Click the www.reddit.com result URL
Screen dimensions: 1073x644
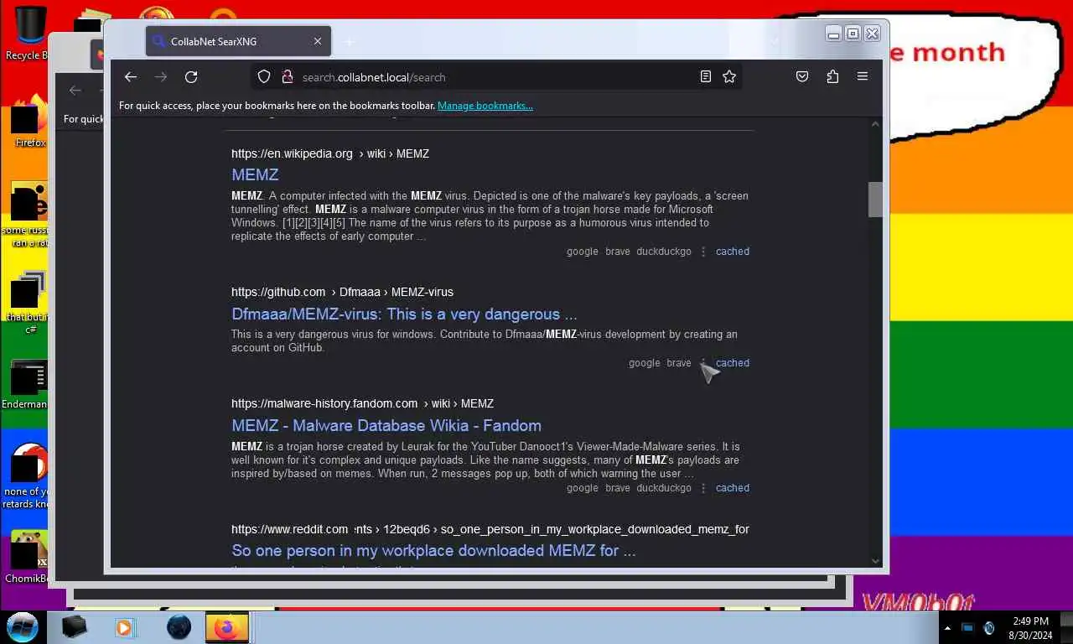pos(490,529)
